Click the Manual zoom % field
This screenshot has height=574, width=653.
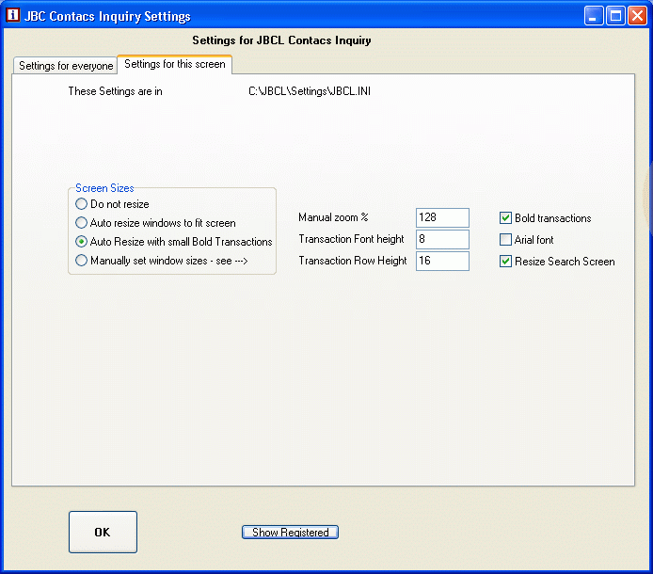pyautogui.click(x=442, y=218)
